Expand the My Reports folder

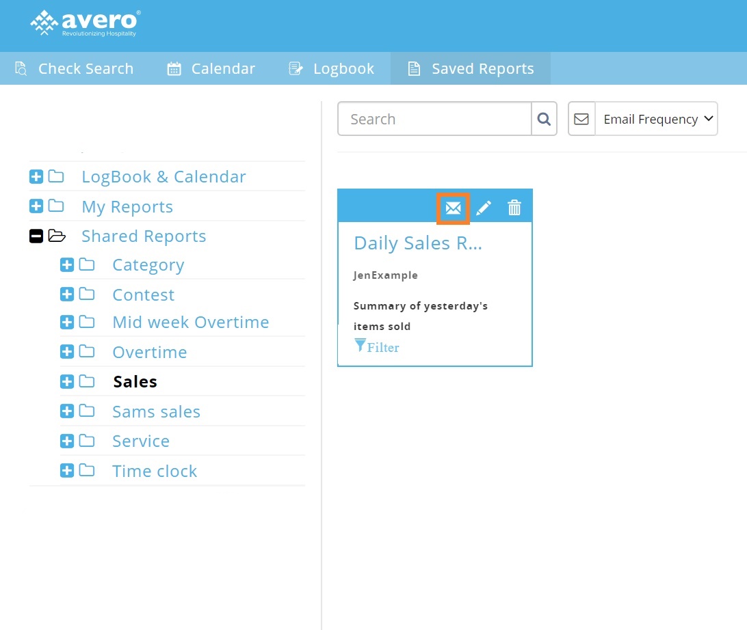[36, 206]
